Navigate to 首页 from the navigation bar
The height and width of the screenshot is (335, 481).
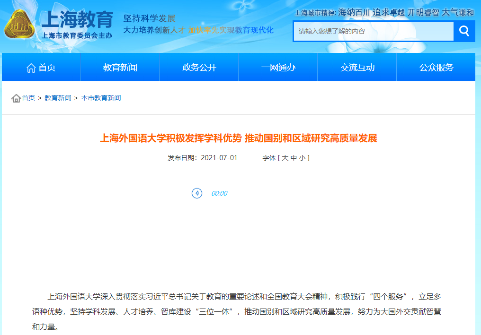click(45, 68)
